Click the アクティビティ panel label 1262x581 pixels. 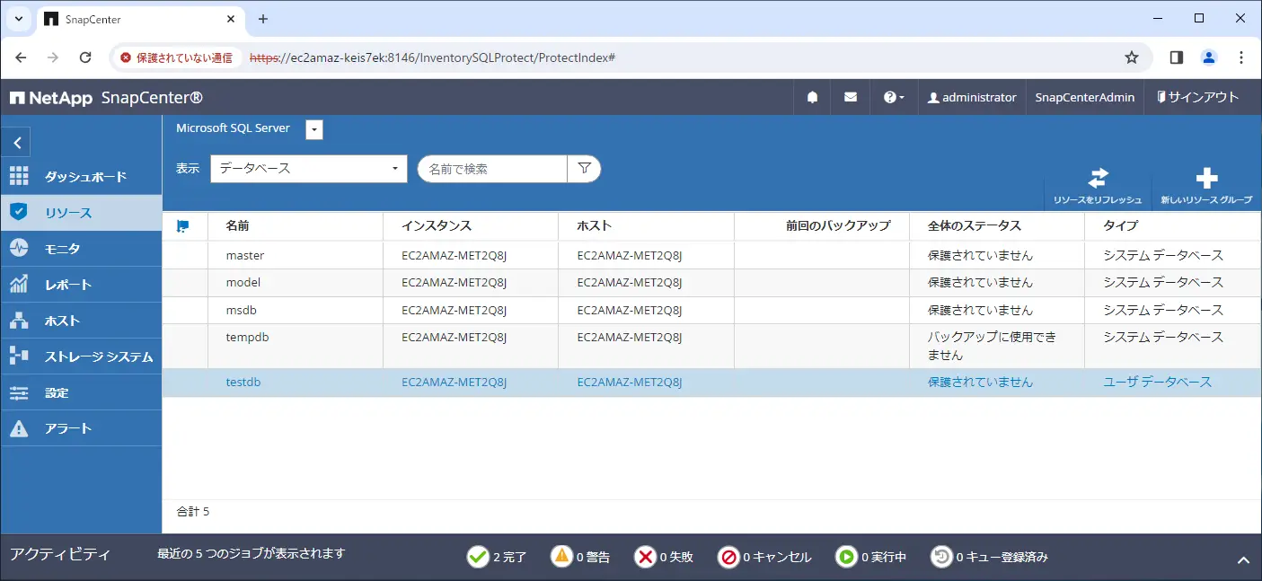pos(59,554)
